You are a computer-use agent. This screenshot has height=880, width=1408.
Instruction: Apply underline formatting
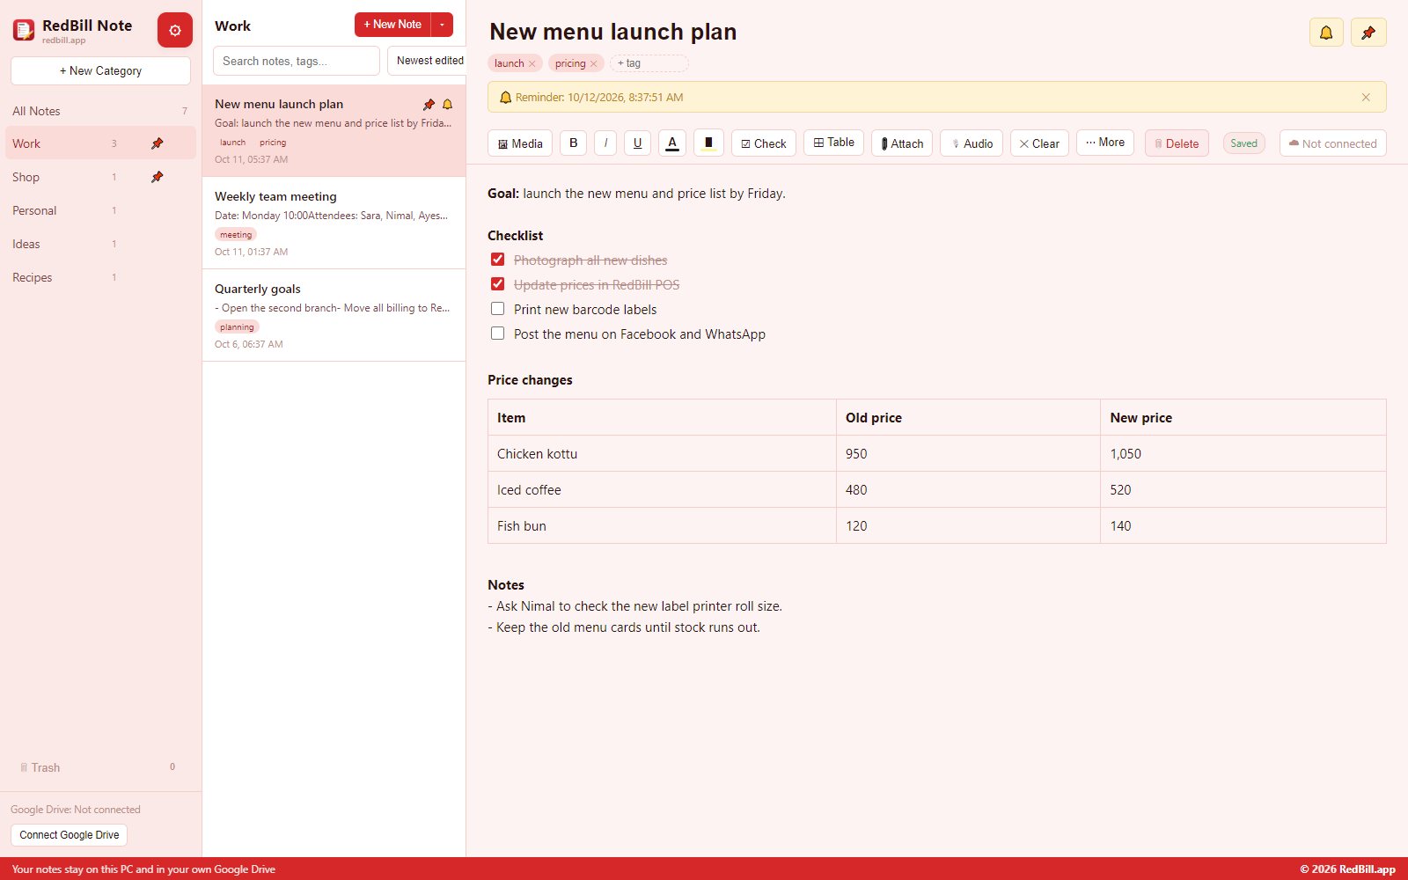[638, 143]
